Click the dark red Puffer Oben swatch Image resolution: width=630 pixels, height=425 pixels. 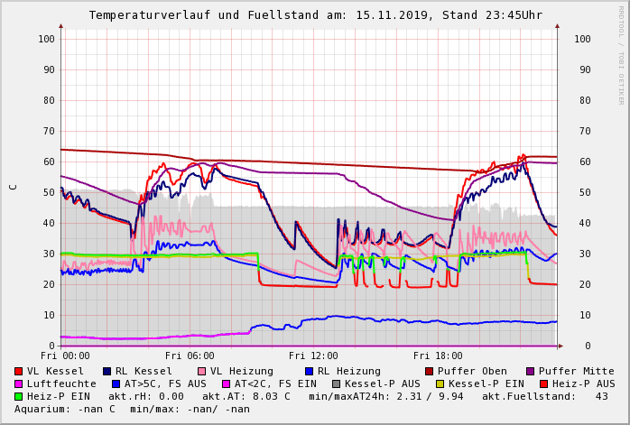coord(430,371)
